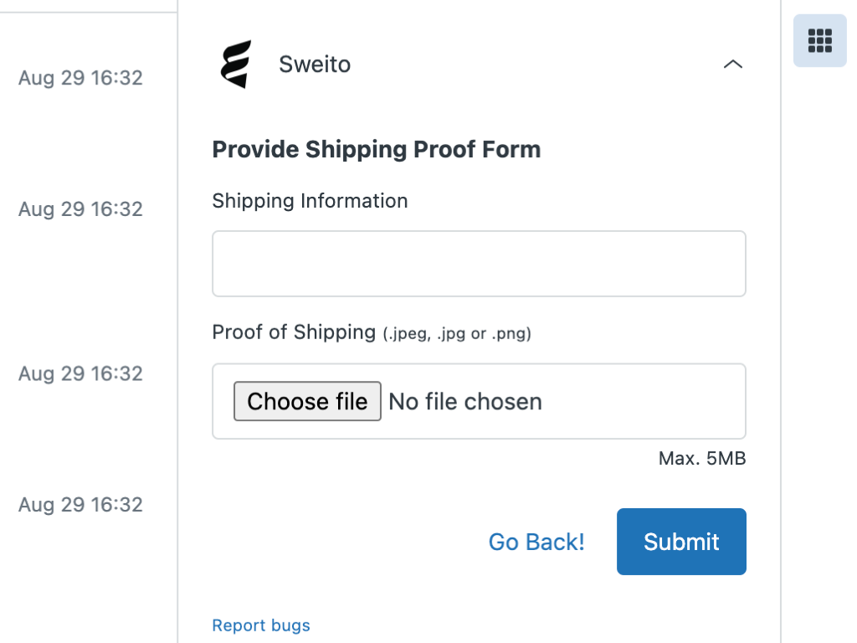Image resolution: width=857 pixels, height=643 pixels.
Task: Collapse the Sweito panel with the chevron
Action: tap(732, 64)
